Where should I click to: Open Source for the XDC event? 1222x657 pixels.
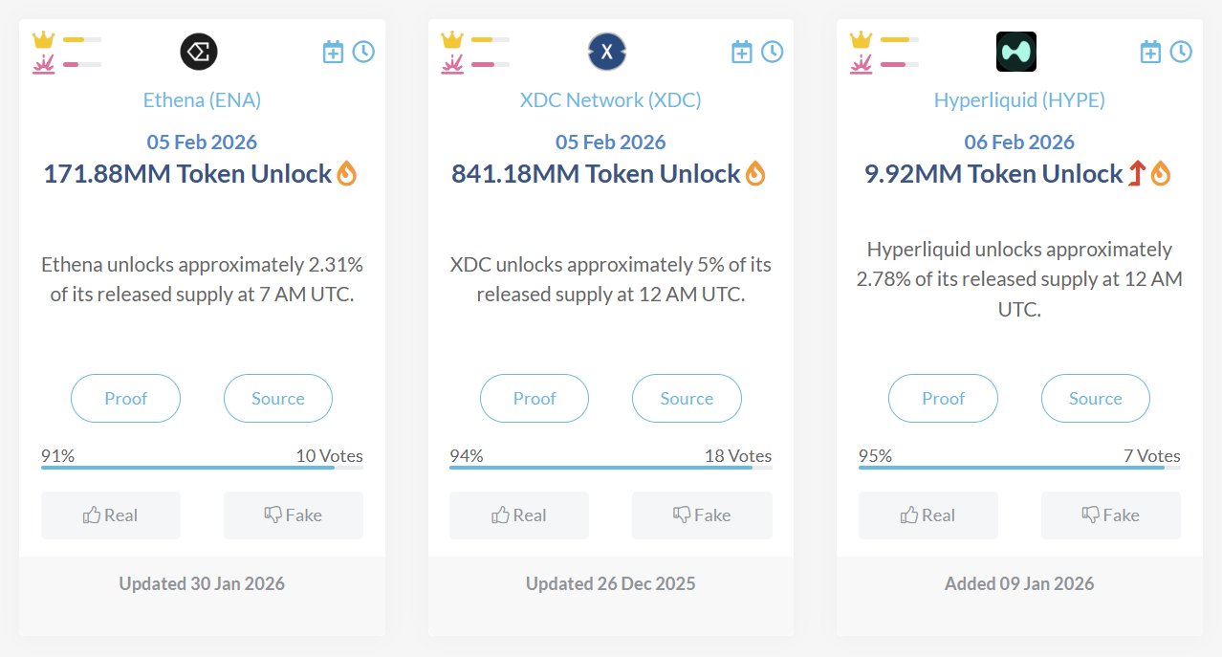[x=687, y=399]
